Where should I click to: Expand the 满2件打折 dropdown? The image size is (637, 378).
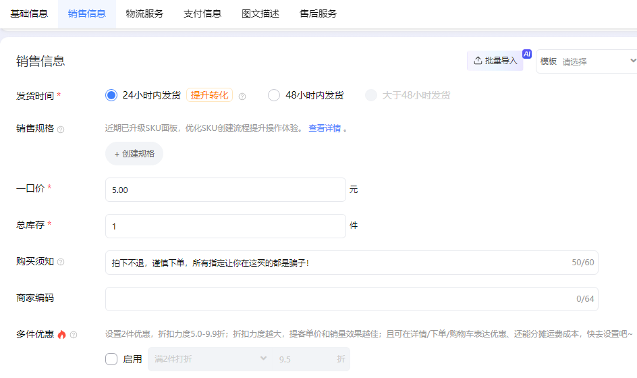(209, 359)
